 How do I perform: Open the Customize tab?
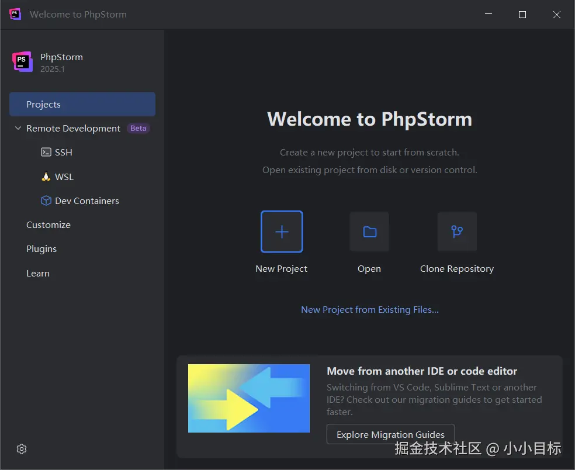pos(49,224)
